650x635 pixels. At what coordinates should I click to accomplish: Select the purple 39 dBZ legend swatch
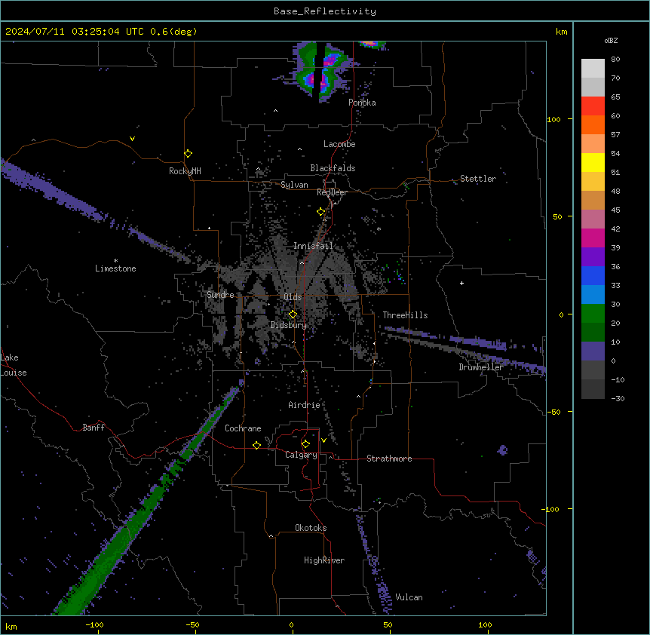(593, 256)
